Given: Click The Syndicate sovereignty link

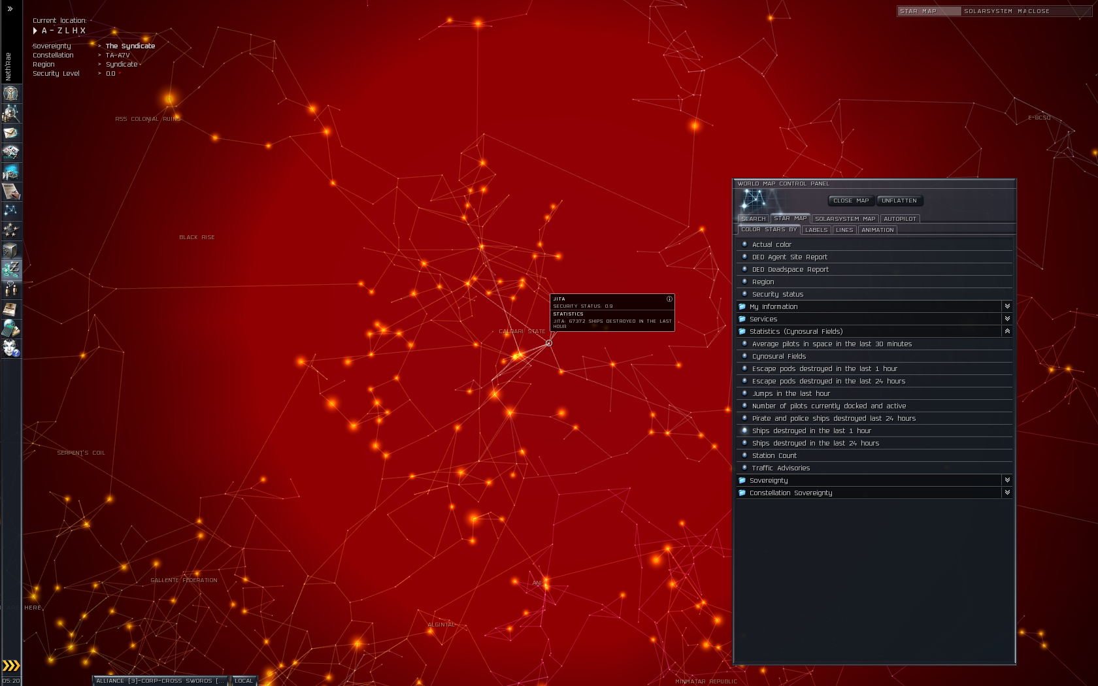Looking at the screenshot, I should point(130,46).
